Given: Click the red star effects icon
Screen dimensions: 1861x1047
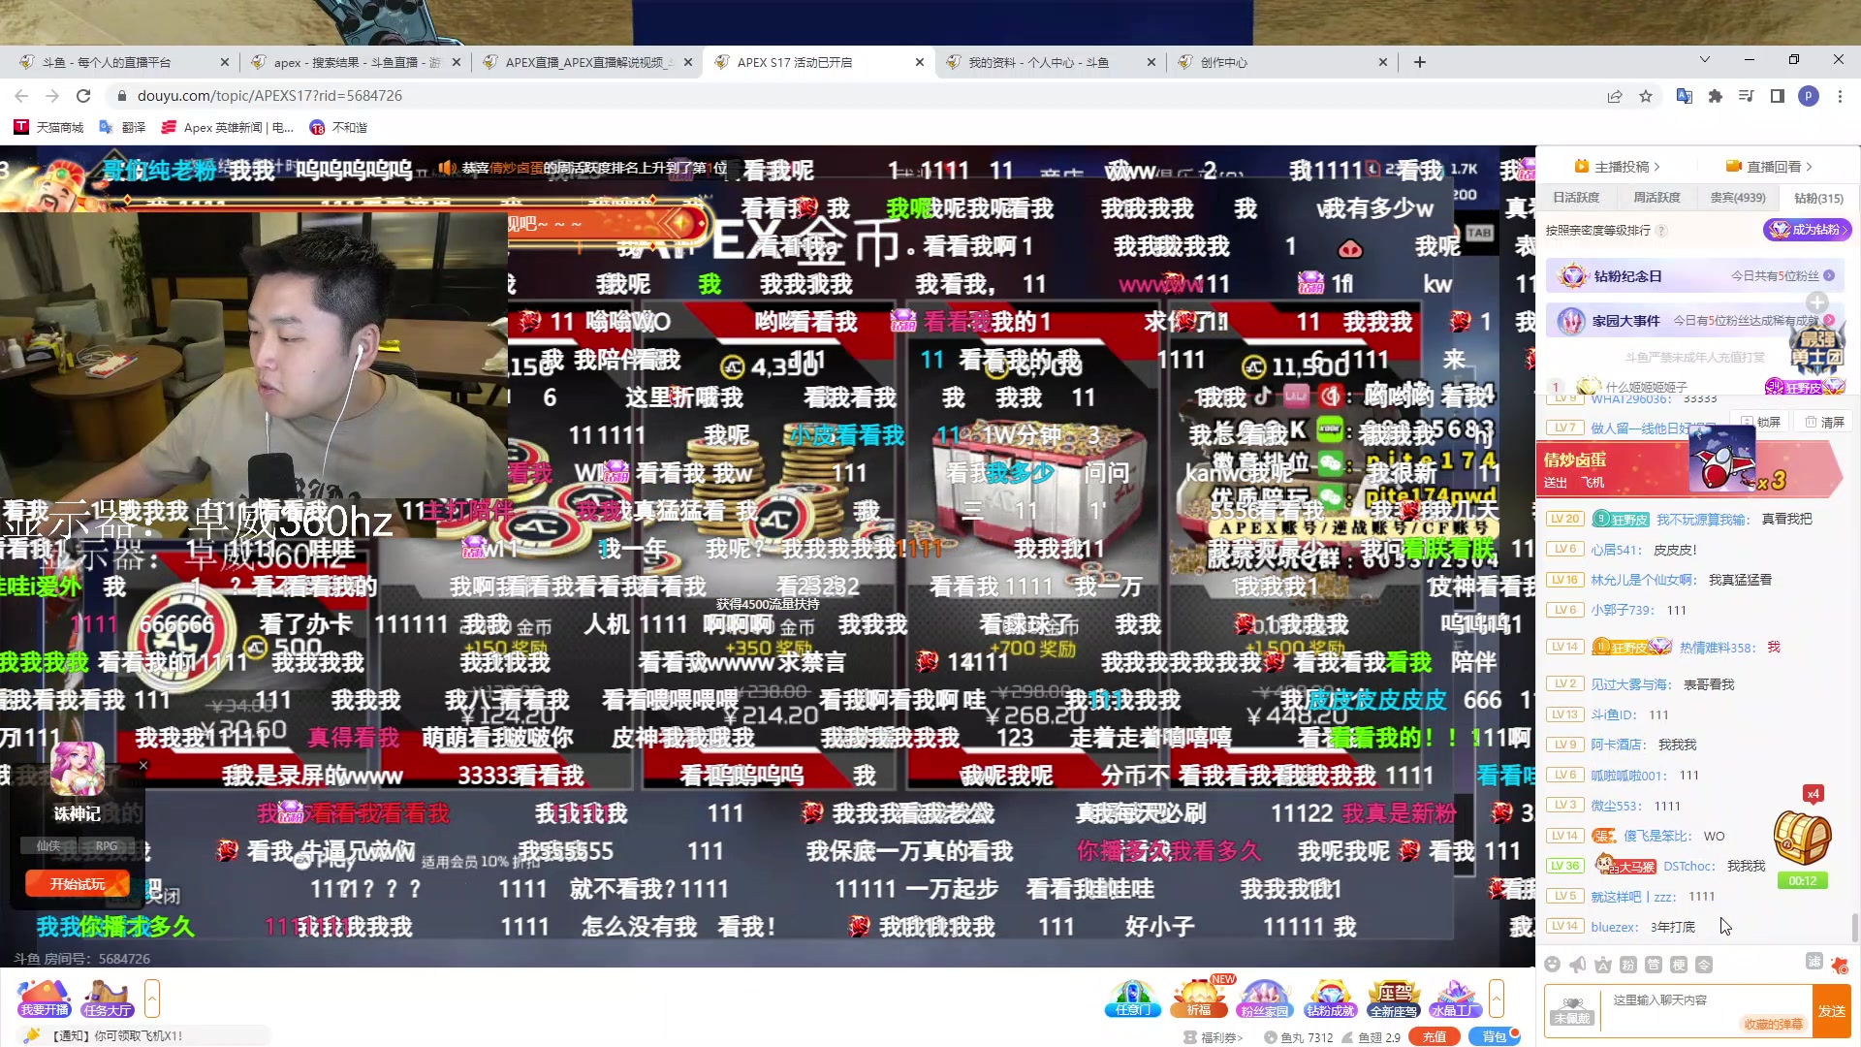Looking at the screenshot, I should coord(1840,965).
